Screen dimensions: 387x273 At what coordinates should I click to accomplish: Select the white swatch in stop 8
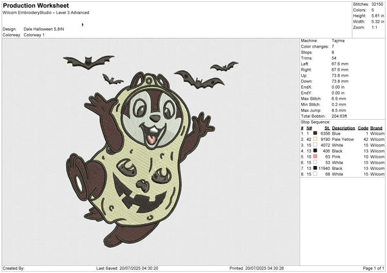tap(315, 174)
